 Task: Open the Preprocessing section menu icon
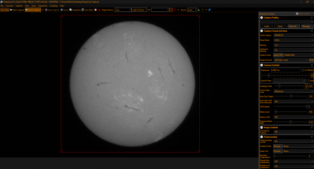tap(312, 137)
